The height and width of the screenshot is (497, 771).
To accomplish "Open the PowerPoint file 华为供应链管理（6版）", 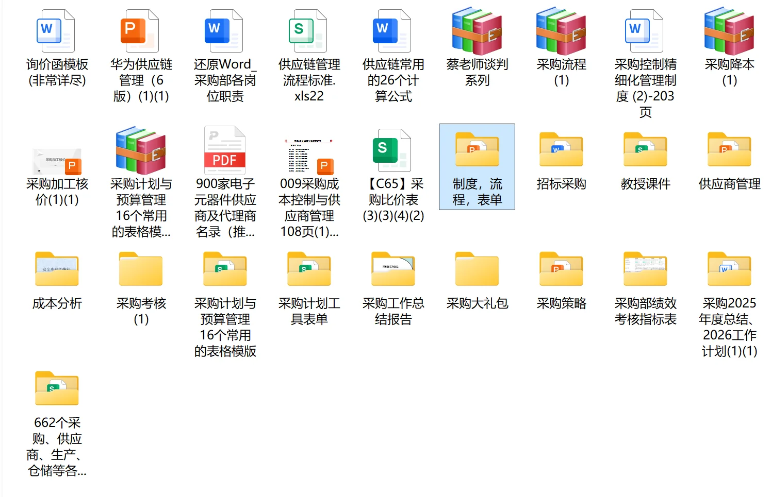I will 140,32.
